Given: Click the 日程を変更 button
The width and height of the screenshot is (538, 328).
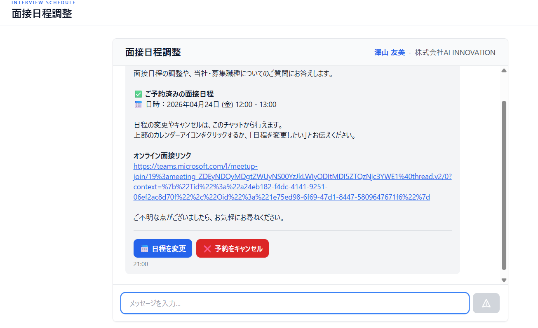Looking at the screenshot, I should coord(163,249).
